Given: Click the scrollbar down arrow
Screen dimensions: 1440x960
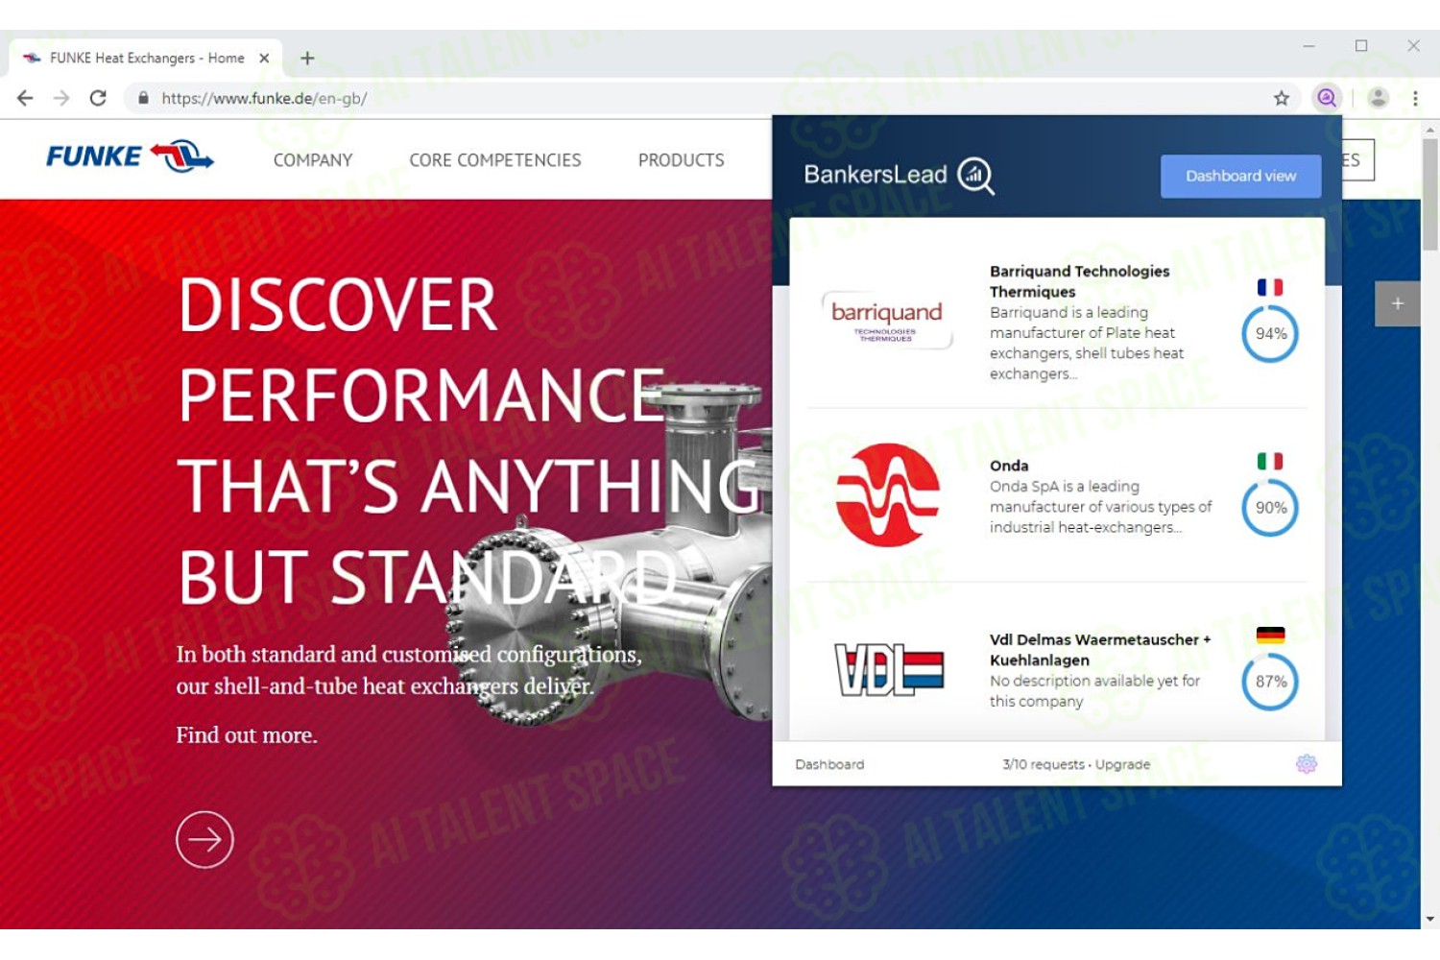Looking at the screenshot, I should [x=1430, y=919].
